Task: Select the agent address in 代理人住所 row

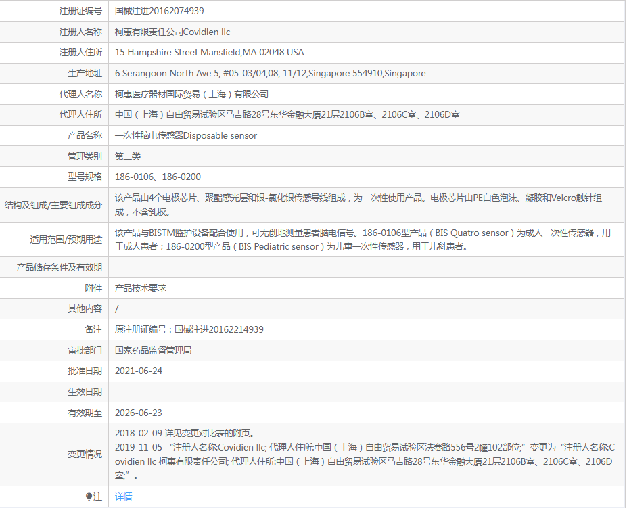Action: pos(287,115)
